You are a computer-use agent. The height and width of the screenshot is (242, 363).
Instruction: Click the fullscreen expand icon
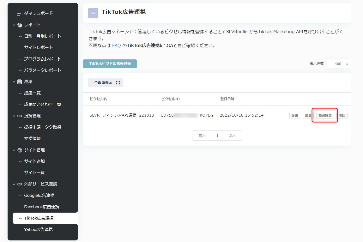118,83
